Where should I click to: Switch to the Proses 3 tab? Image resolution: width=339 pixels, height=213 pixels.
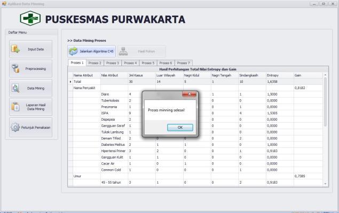coord(113,63)
